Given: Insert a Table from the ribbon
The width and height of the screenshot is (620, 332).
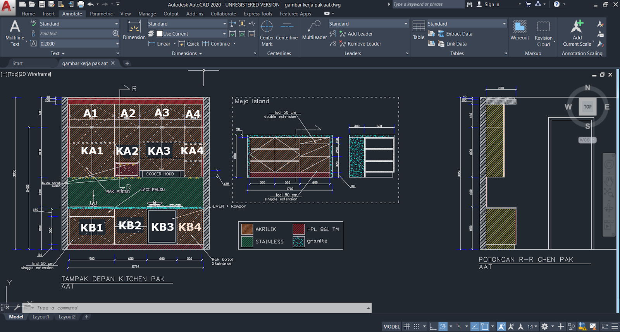Looking at the screenshot, I should point(418,31).
